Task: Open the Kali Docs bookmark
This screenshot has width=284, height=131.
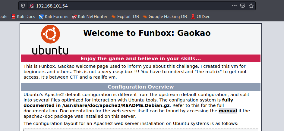Action: point(23,17)
